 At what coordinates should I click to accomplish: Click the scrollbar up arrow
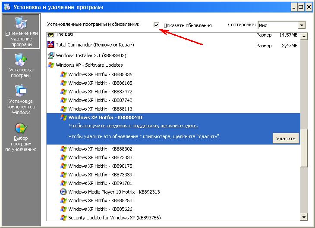304,36
